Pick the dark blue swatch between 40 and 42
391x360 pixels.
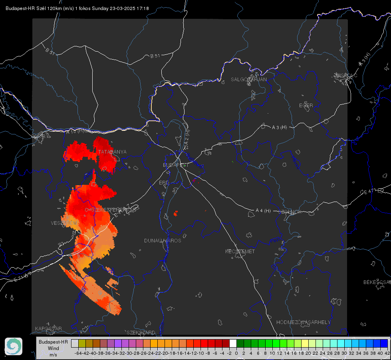(384, 343)
